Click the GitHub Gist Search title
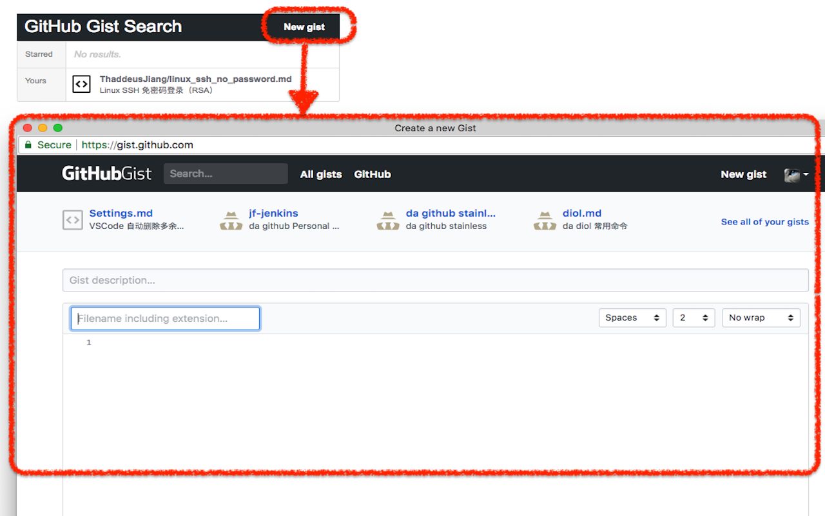The width and height of the screenshot is (825, 516). tap(103, 26)
